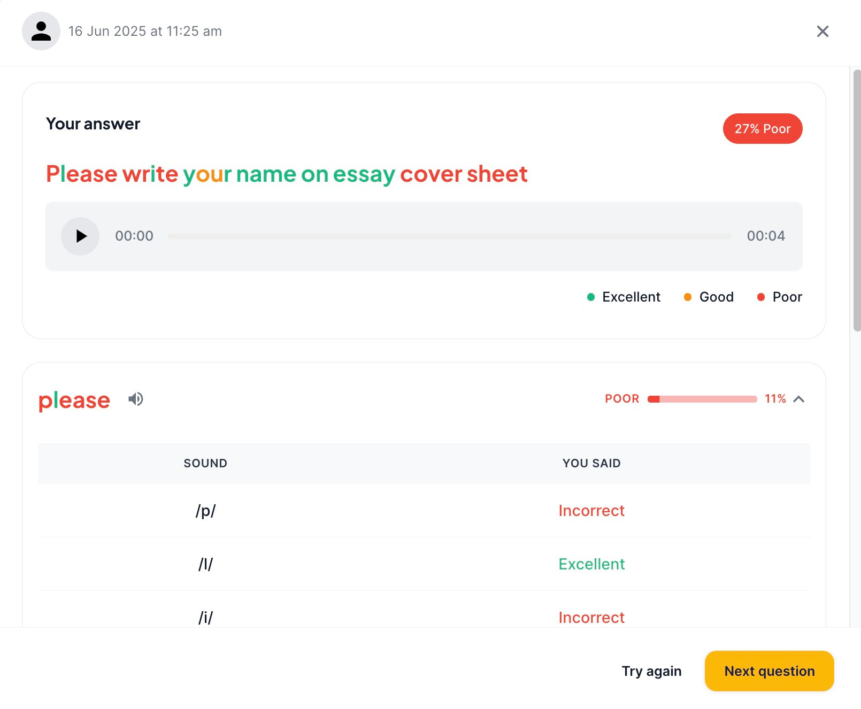Screen dimensions: 861x709
Task: Click the '27% Poor' score badge
Action: (x=762, y=129)
